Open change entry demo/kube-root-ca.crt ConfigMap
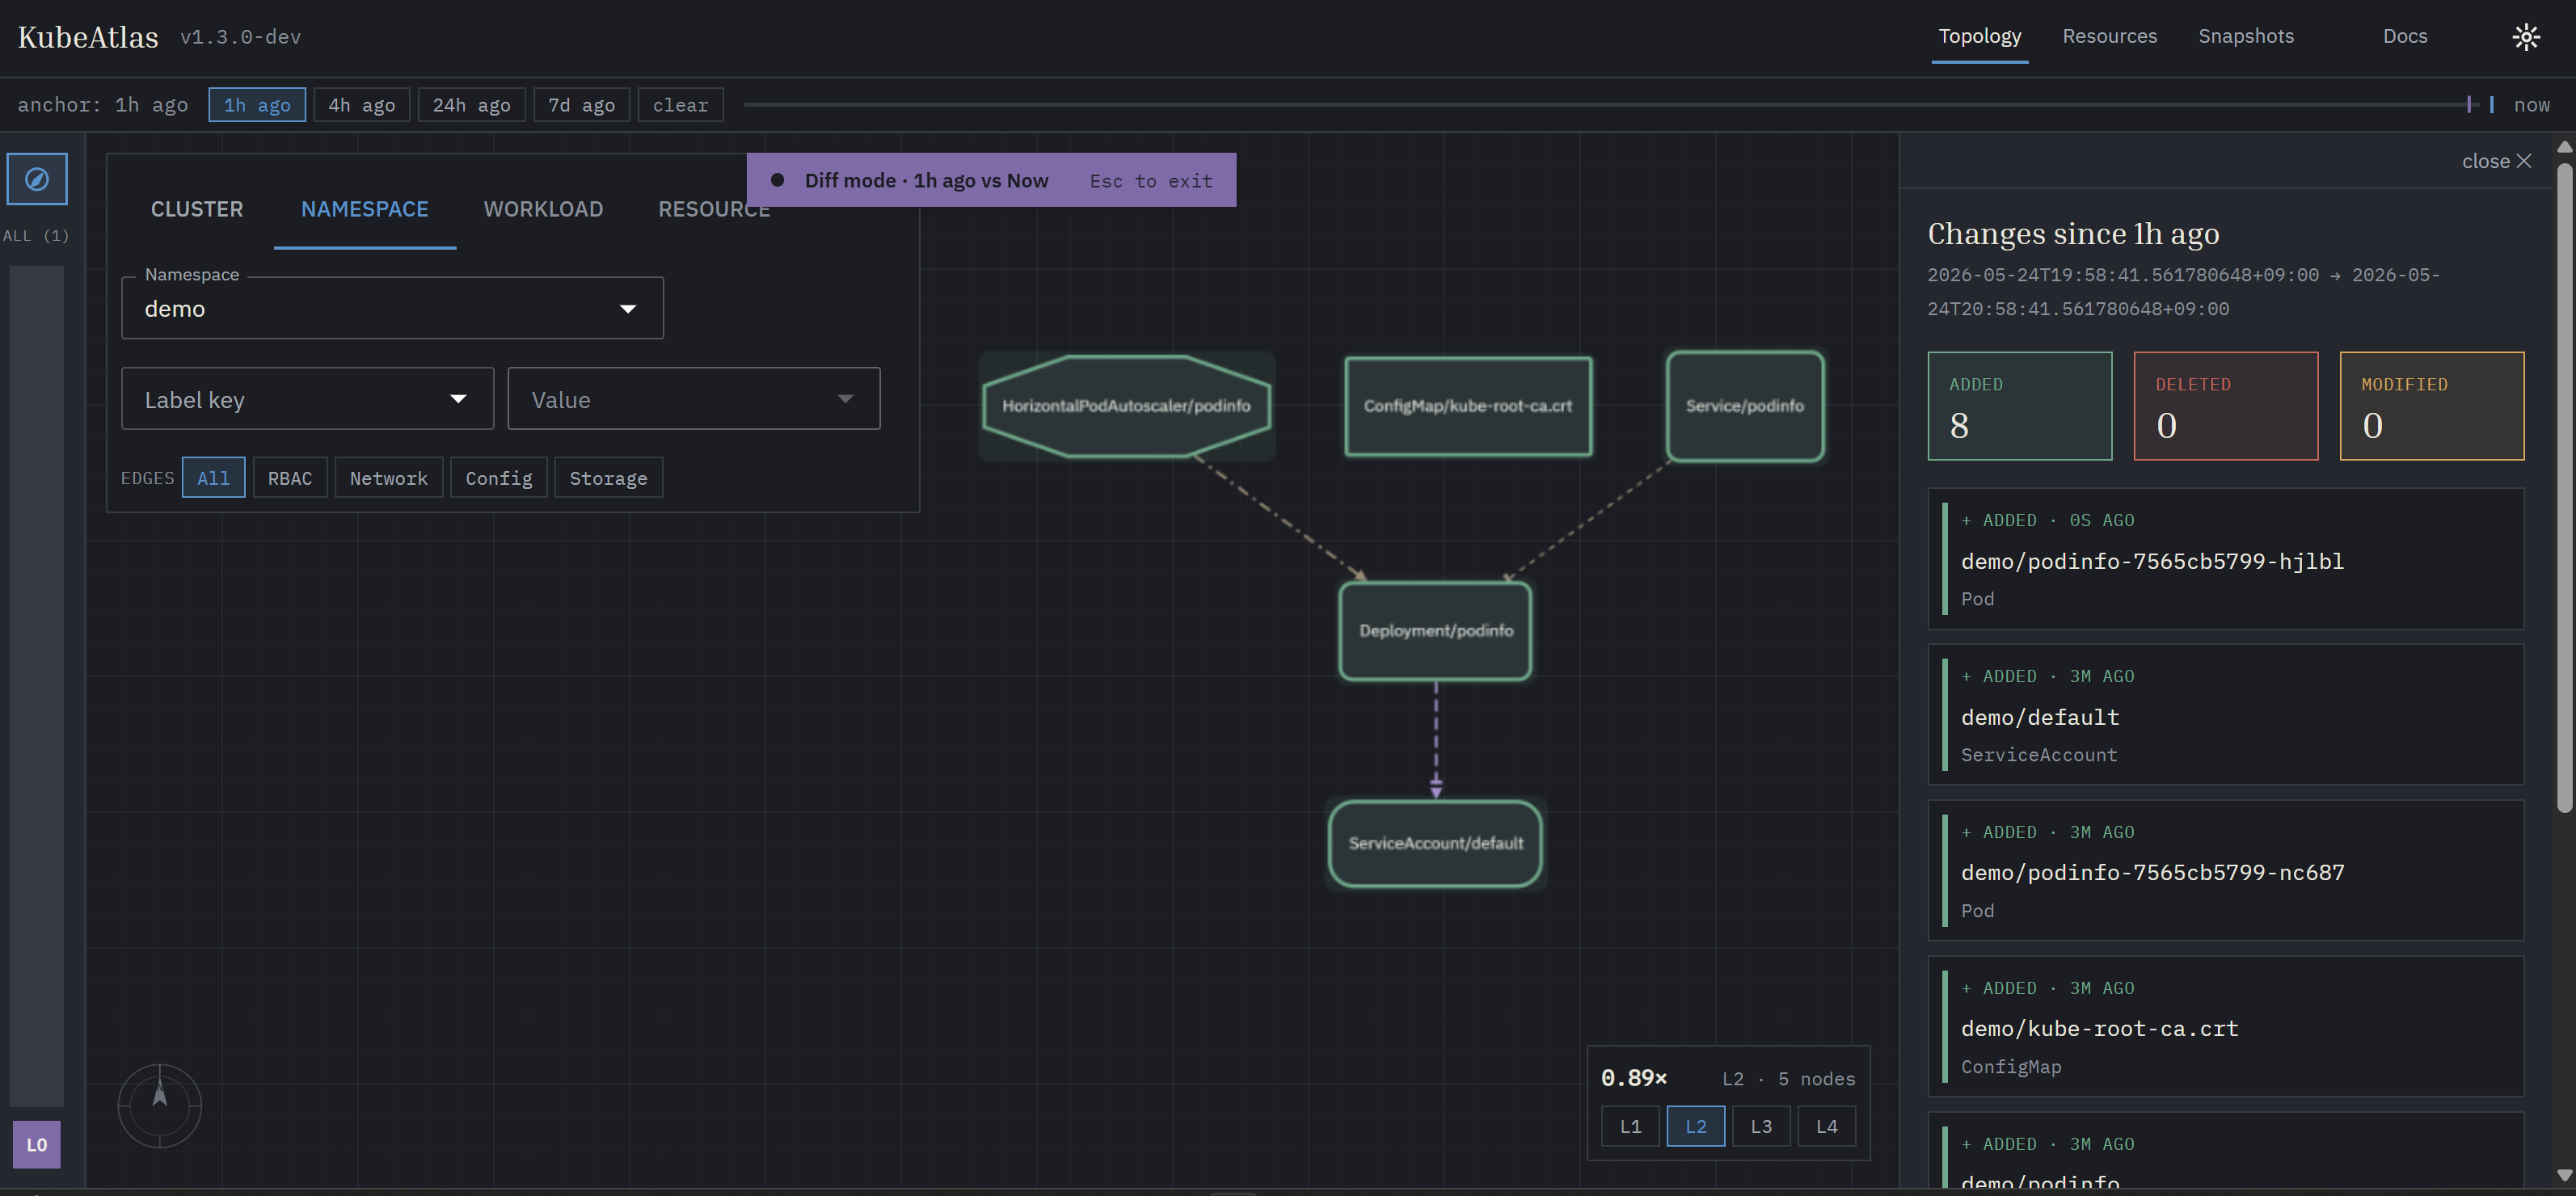 click(x=2226, y=1027)
